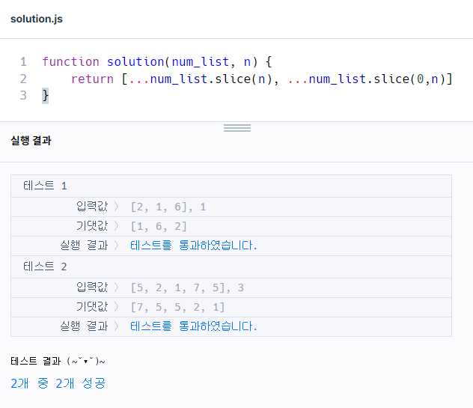Click the 테스트 2 header row
The image size is (473, 408).
(231, 267)
